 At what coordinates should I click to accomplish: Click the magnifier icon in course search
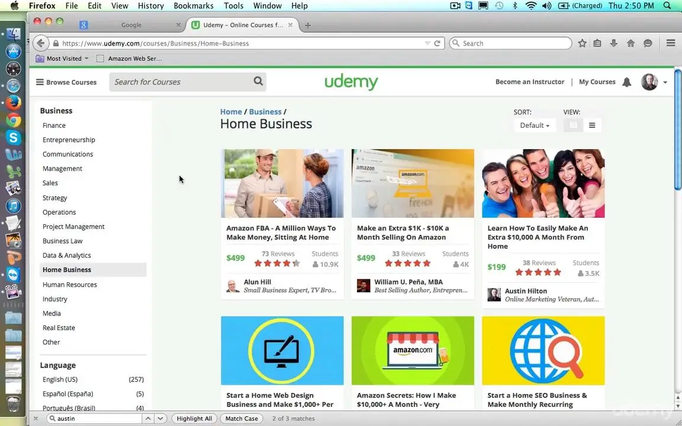coord(258,81)
